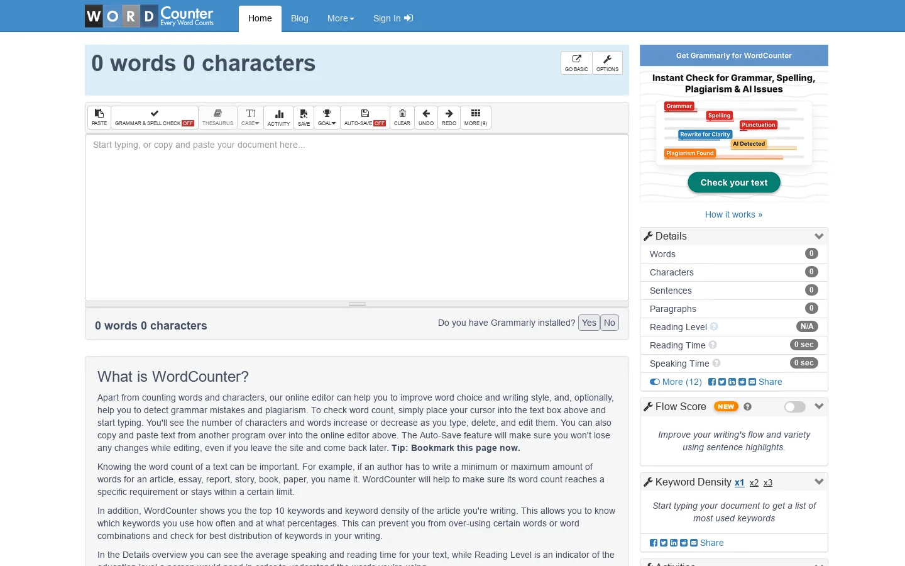Share Keyword Density on LinkedIn
Screen dimensions: 905x566
[x=674, y=543]
